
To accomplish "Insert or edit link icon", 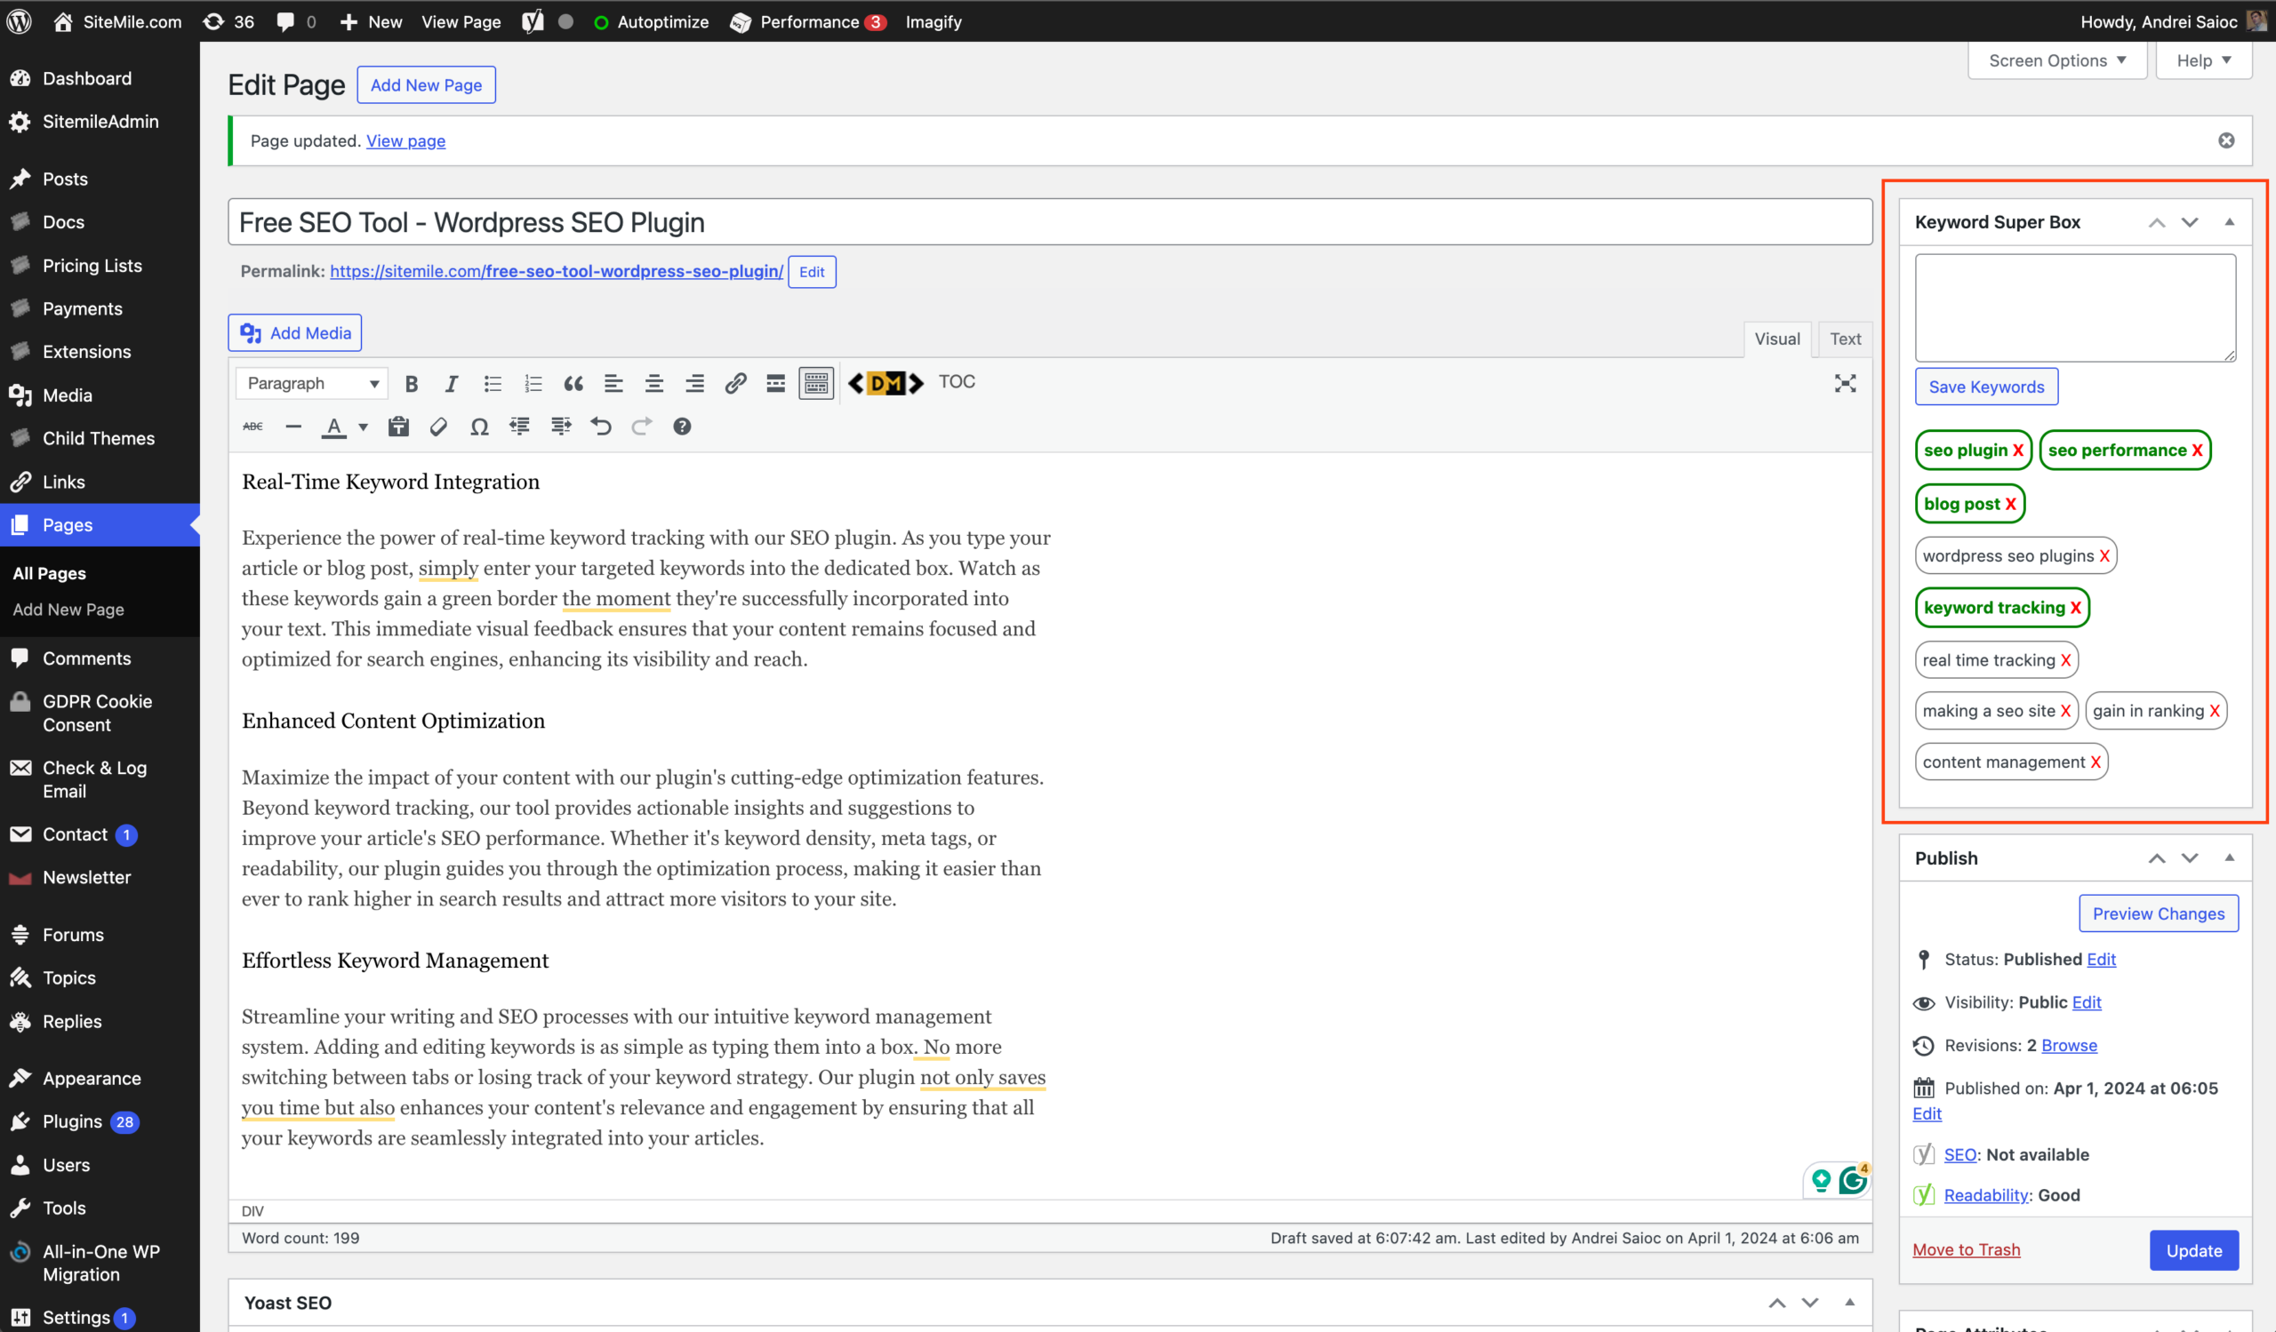I will coord(735,384).
